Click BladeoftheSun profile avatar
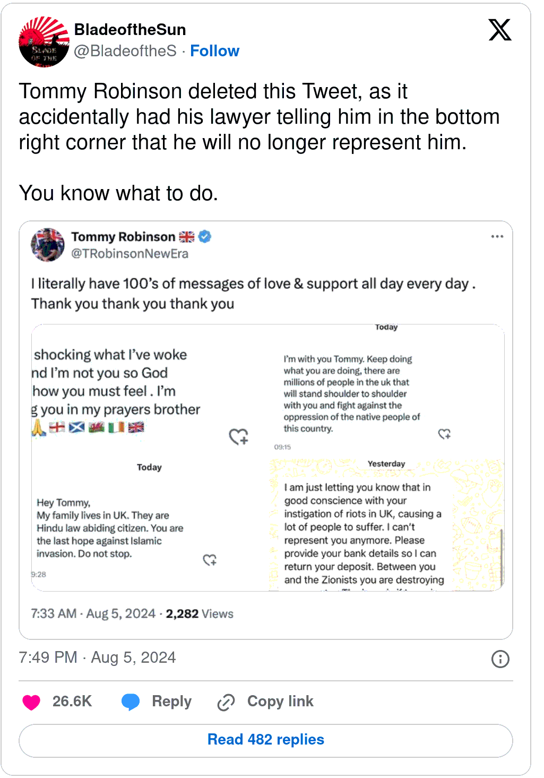 (44, 41)
